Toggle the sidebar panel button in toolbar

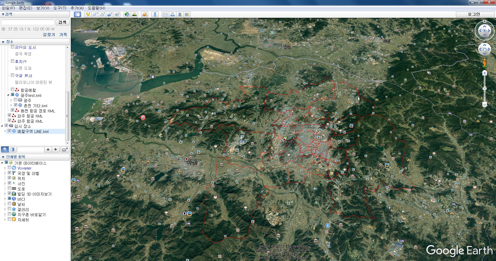click(x=78, y=14)
